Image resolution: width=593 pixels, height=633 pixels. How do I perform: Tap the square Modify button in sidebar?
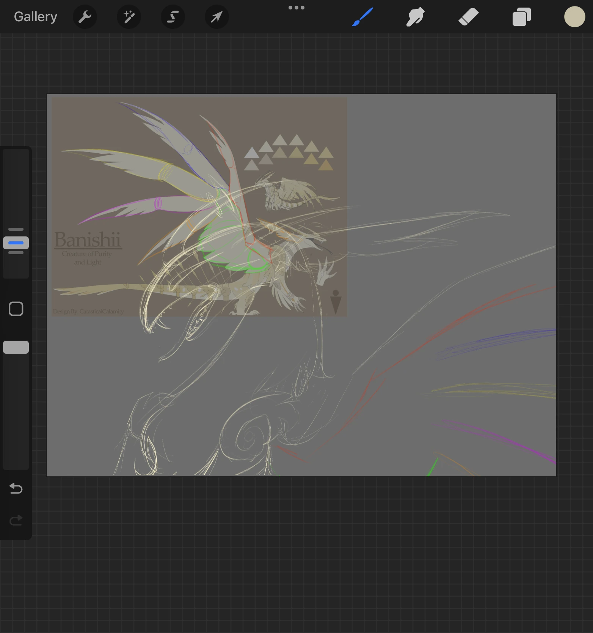[16, 309]
